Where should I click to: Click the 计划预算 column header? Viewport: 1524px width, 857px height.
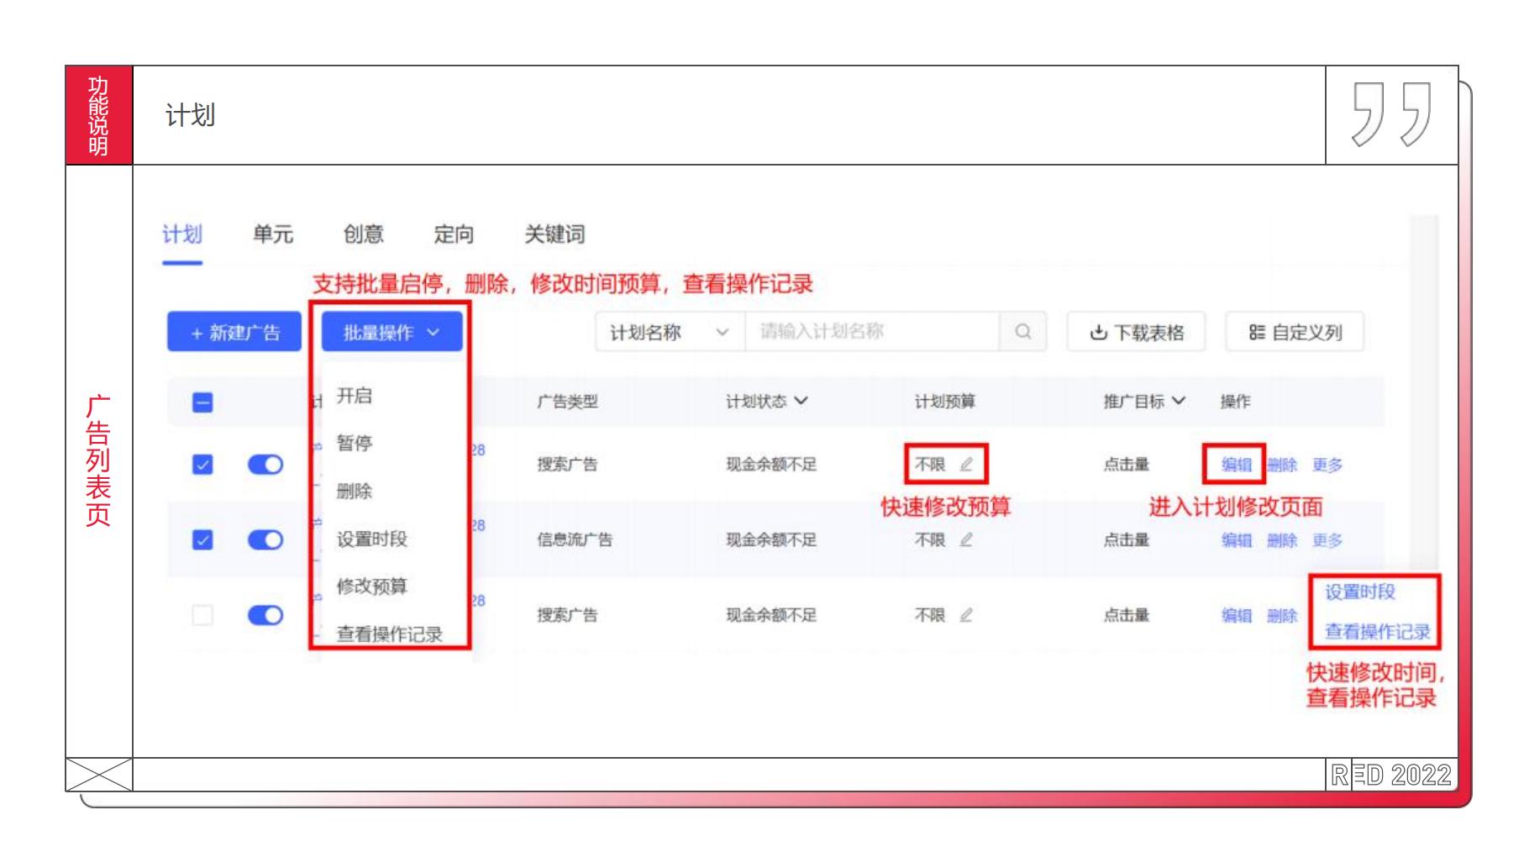945,402
